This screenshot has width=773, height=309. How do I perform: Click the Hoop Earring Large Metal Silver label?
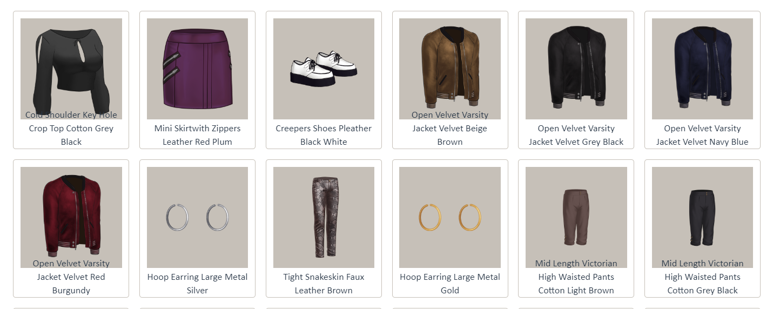(x=197, y=284)
